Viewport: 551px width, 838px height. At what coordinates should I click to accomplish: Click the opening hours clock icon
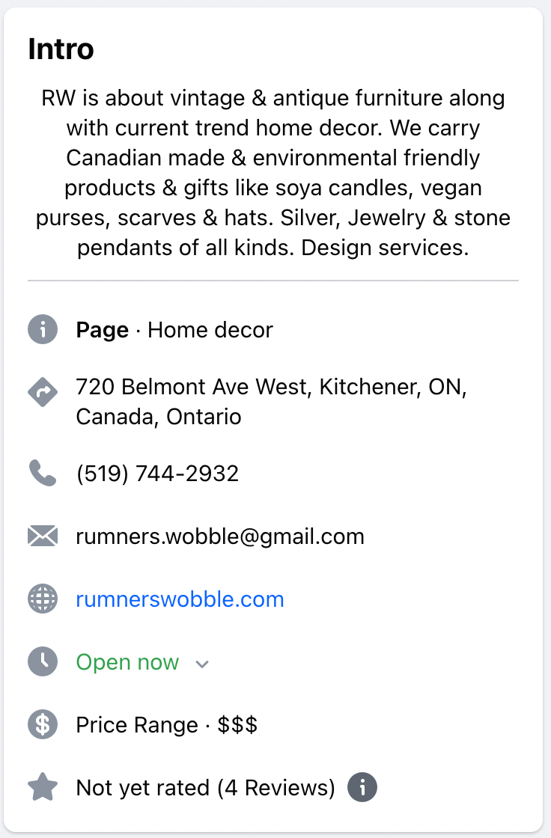pos(43,662)
